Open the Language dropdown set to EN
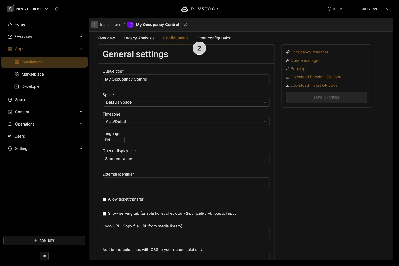 pos(114,140)
